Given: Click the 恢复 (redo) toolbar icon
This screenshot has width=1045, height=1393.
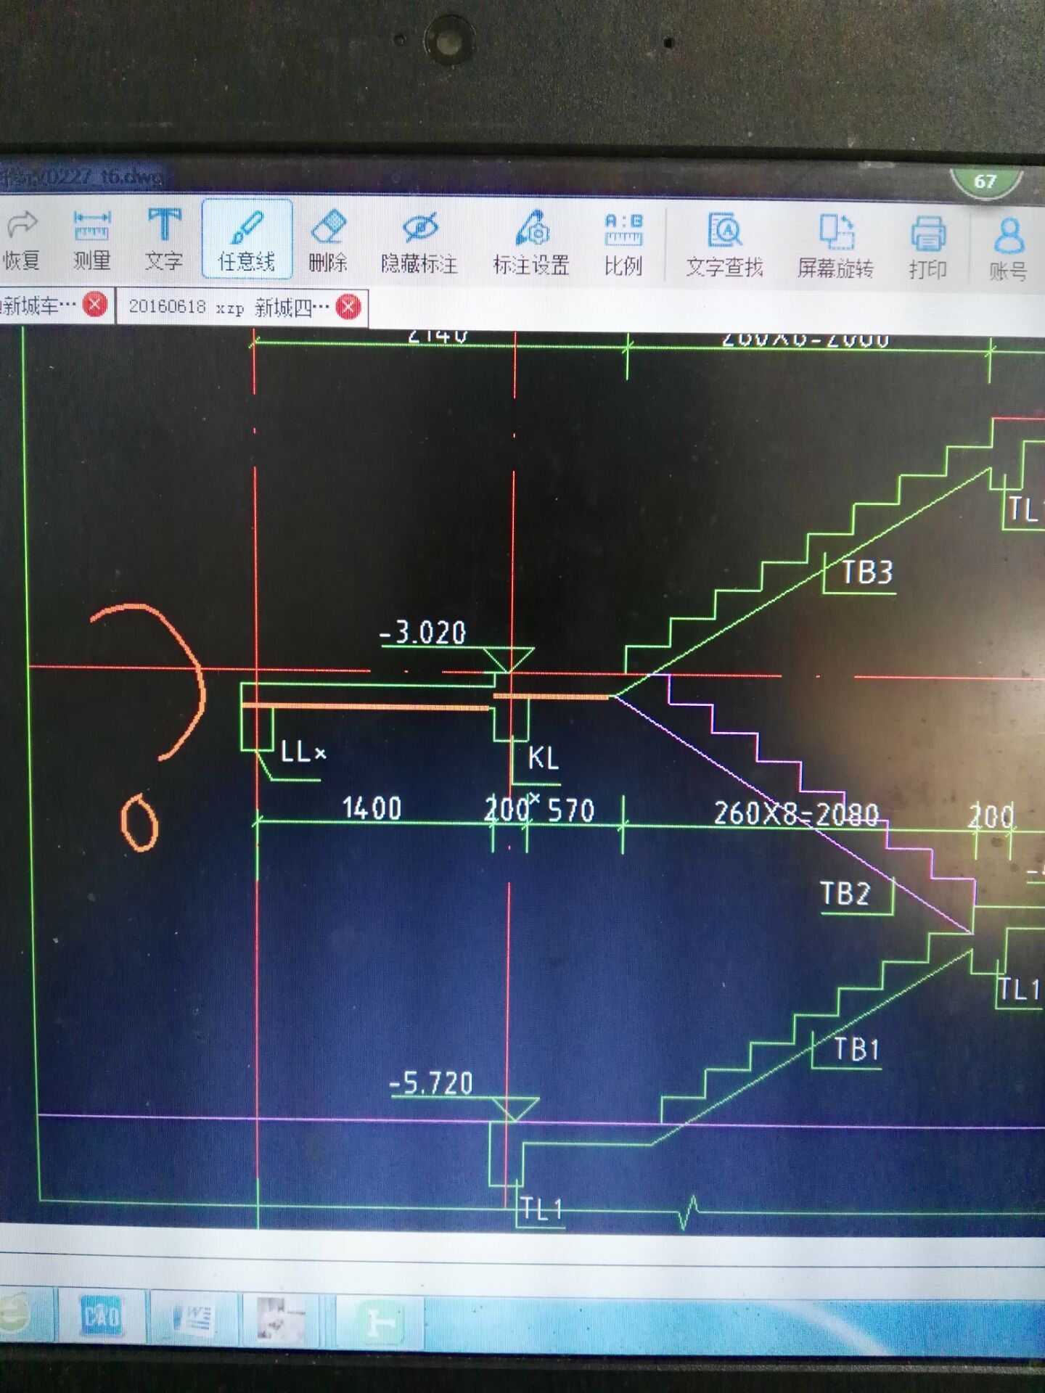Looking at the screenshot, I should (21, 239).
